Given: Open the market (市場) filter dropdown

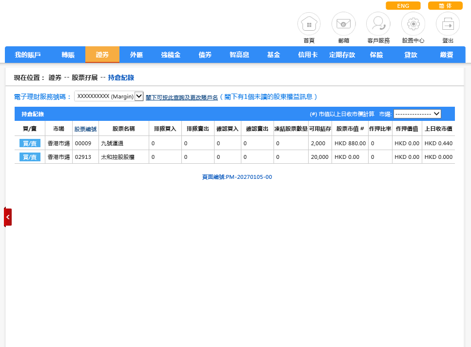Looking at the screenshot, I should tap(417, 114).
